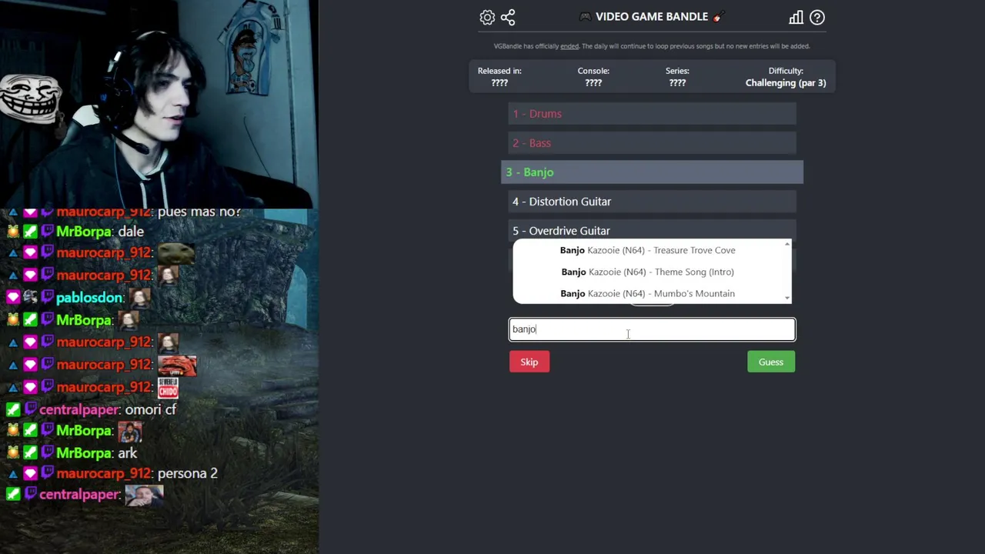Click the green check badge before "omori cf" message

pyautogui.click(x=13, y=410)
